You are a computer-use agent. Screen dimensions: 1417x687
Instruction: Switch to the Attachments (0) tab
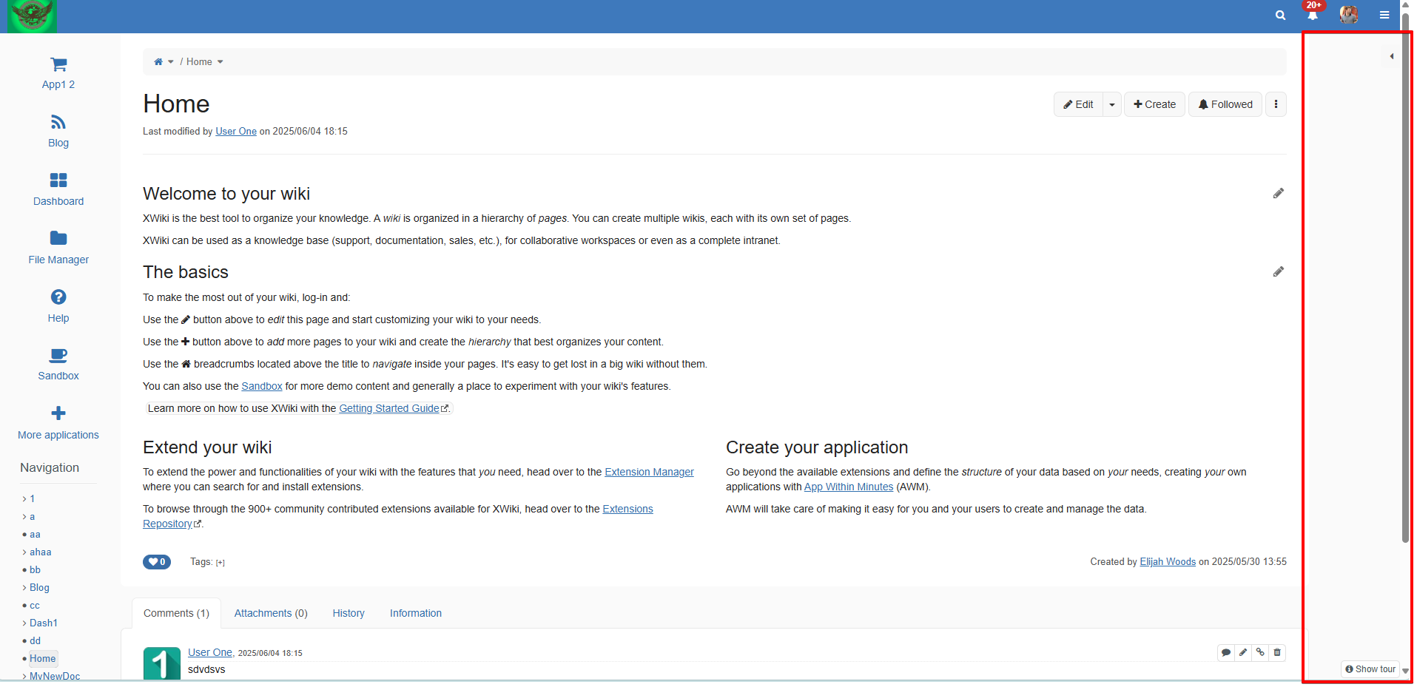(271, 613)
